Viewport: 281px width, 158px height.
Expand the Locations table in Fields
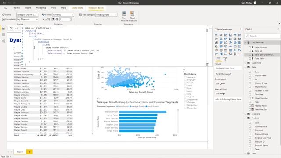245,114
